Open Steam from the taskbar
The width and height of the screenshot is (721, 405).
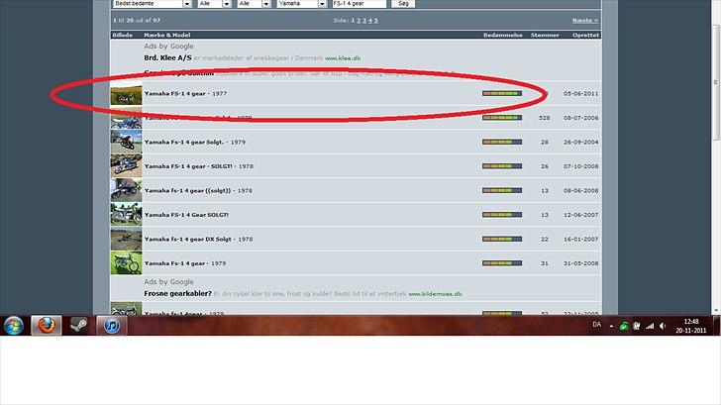click(78, 326)
